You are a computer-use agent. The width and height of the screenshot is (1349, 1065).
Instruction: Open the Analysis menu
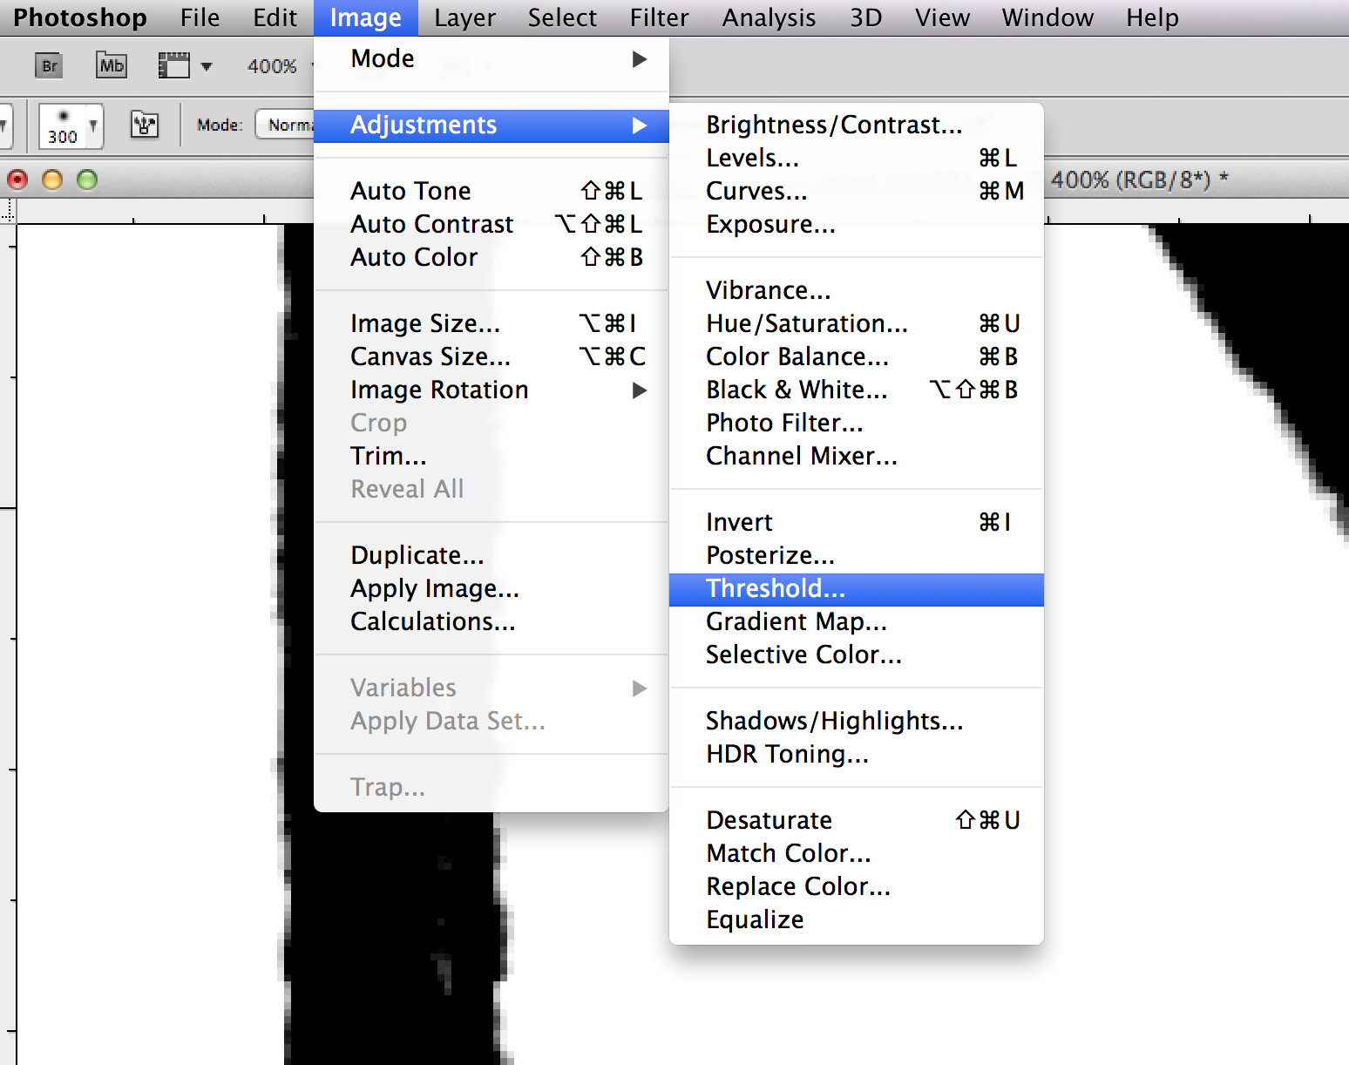769,17
